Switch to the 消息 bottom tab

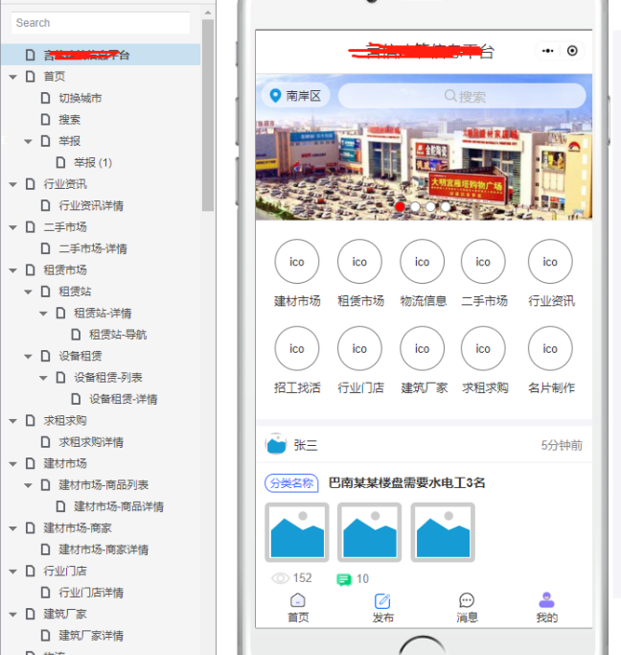[x=467, y=608]
